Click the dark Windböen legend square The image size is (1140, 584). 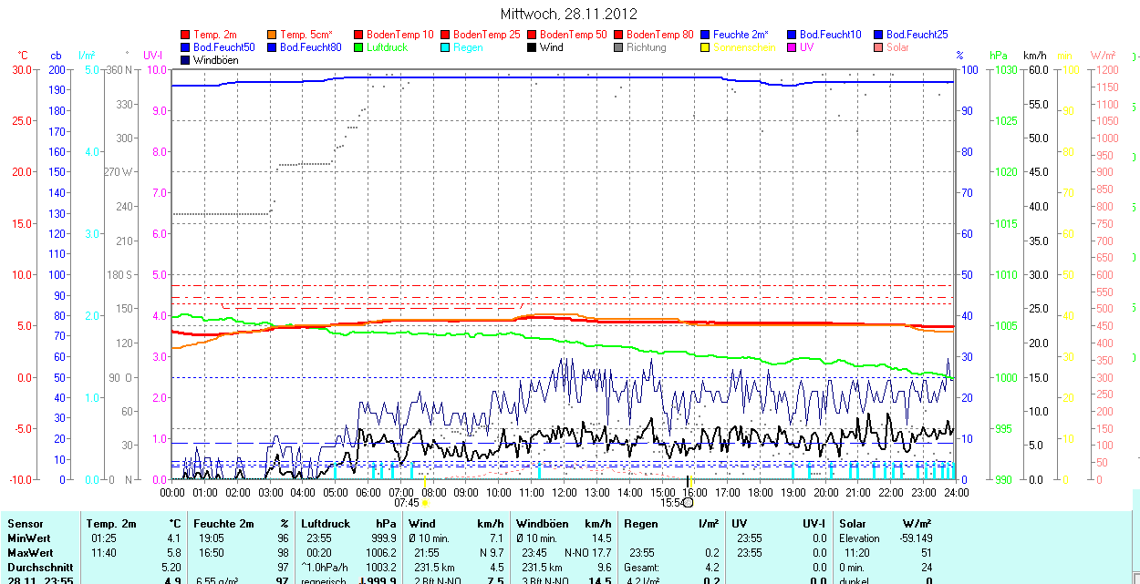186,60
